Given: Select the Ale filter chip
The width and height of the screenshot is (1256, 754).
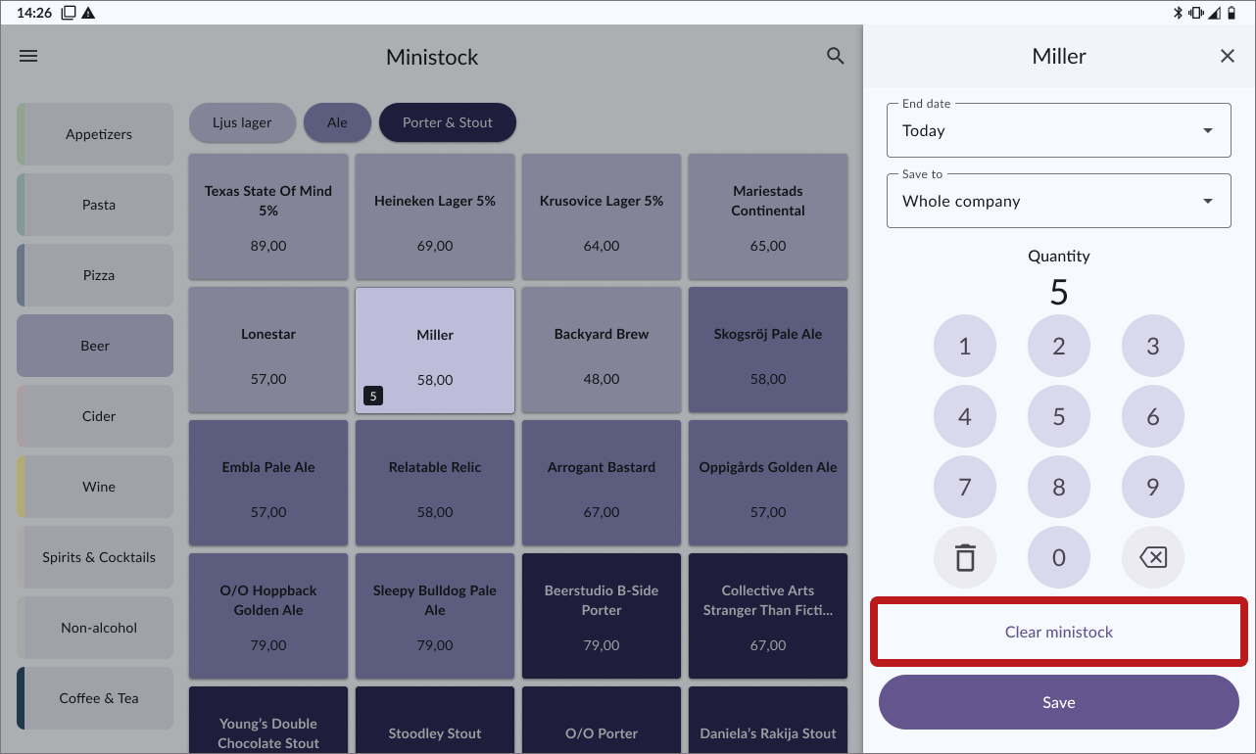Looking at the screenshot, I should (337, 122).
